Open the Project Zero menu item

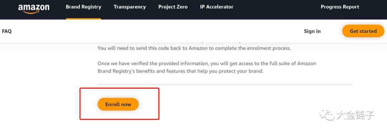tap(173, 7)
